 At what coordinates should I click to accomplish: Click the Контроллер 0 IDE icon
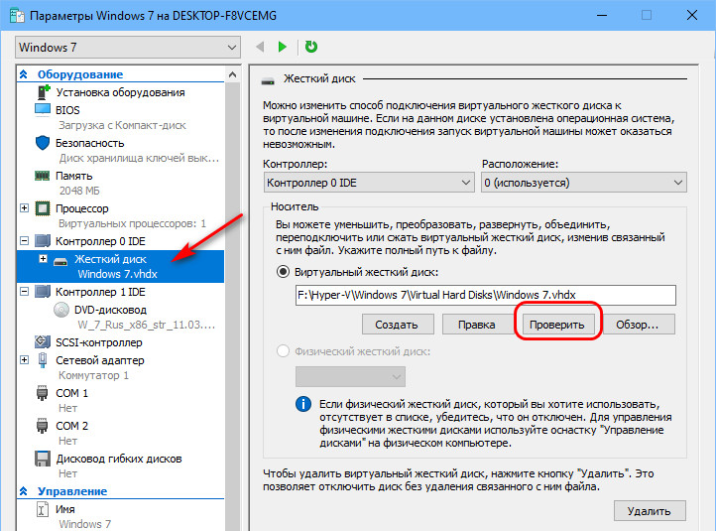(x=43, y=241)
